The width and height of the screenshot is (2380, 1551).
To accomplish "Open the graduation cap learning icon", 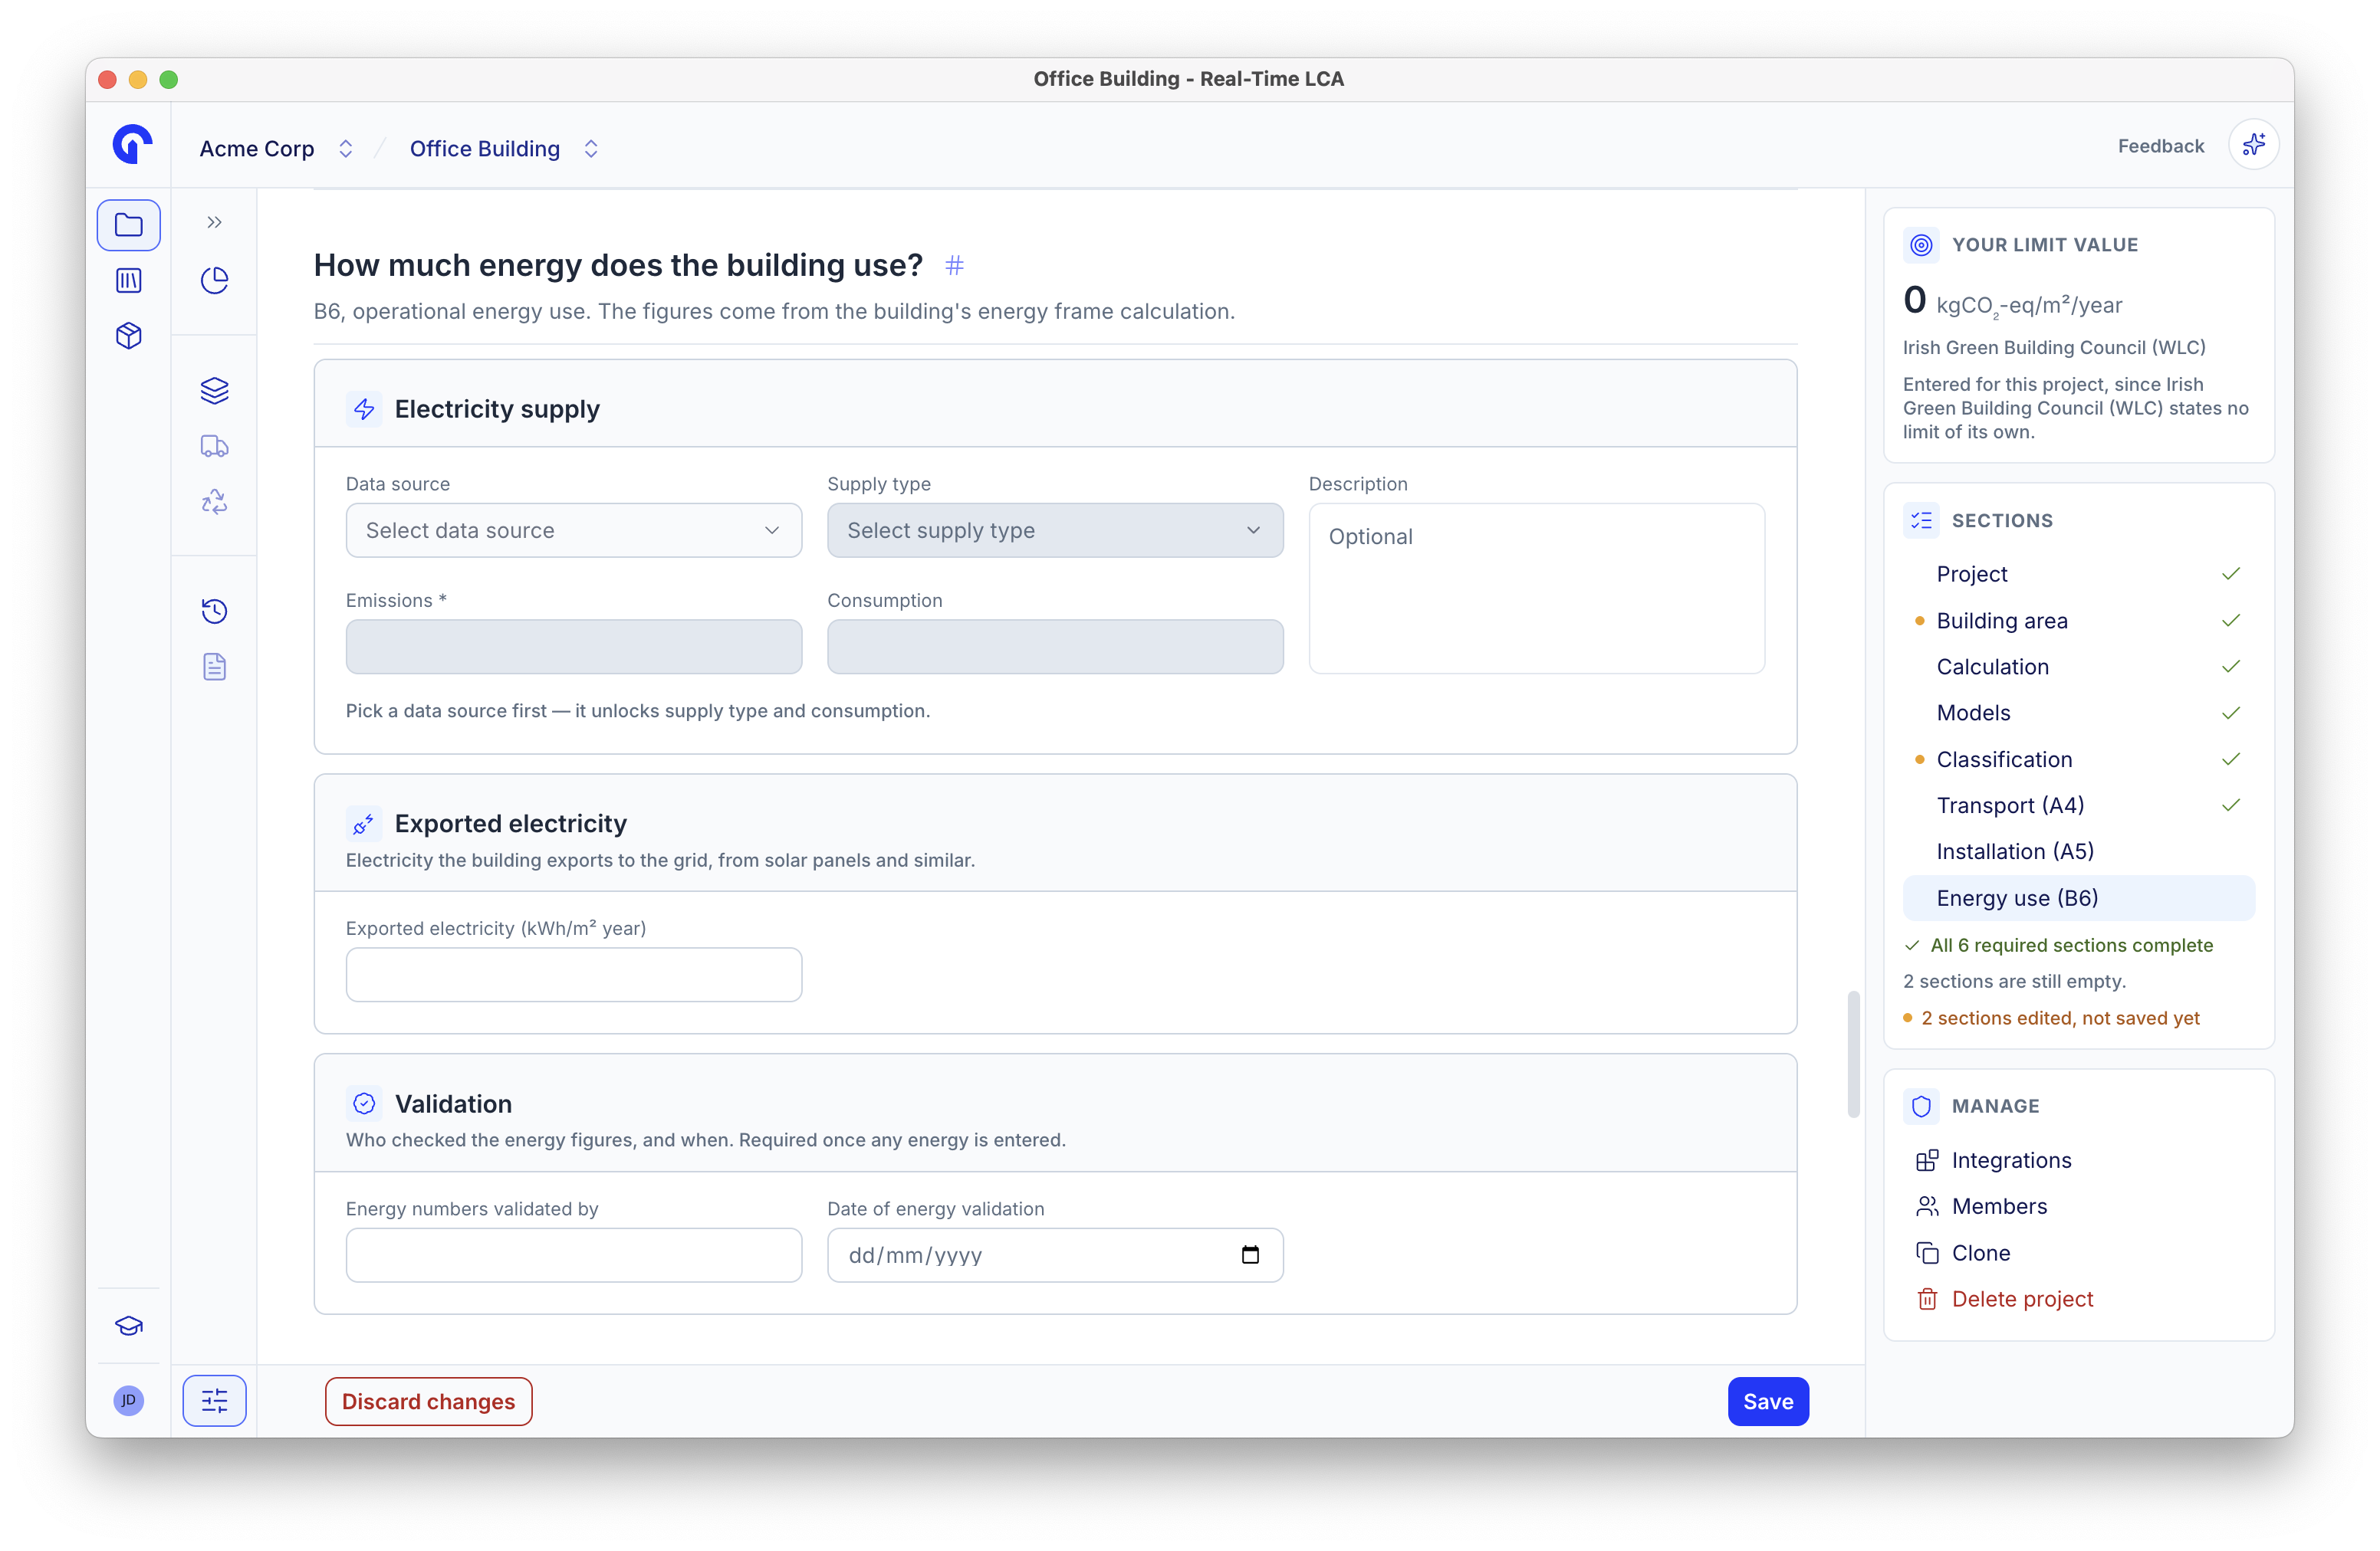I will click(128, 1326).
